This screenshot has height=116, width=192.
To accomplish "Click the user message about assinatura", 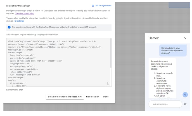I will click(173, 51).
